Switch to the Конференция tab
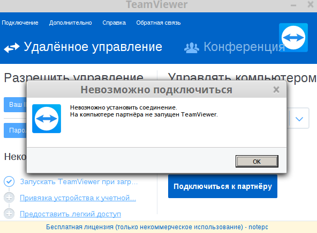 [x=244, y=47]
